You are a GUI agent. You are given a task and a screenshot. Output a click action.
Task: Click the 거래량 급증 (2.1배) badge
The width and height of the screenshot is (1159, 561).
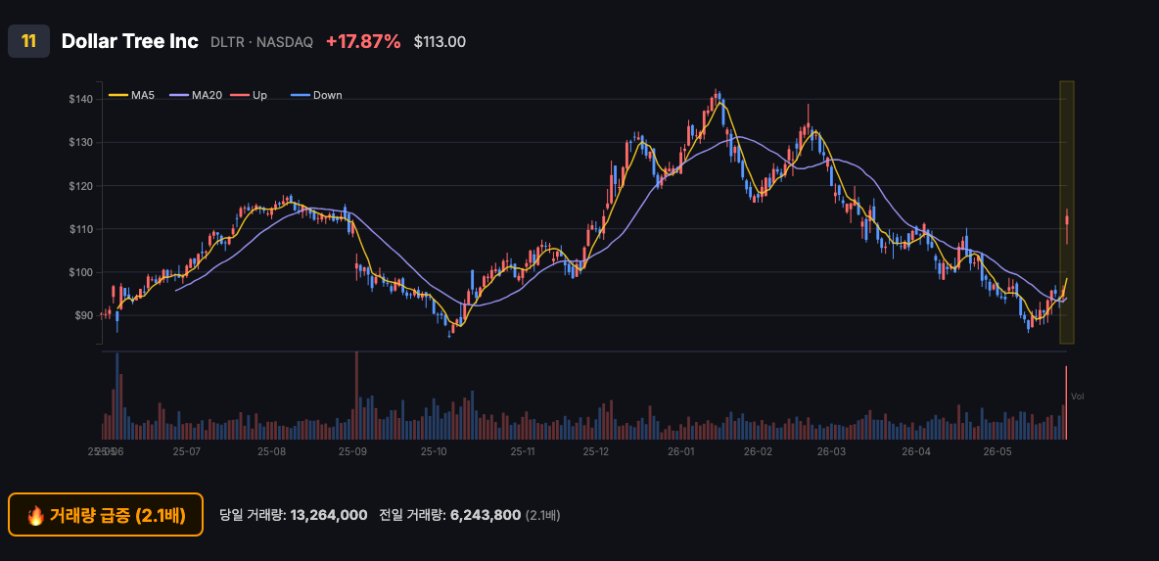(106, 514)
